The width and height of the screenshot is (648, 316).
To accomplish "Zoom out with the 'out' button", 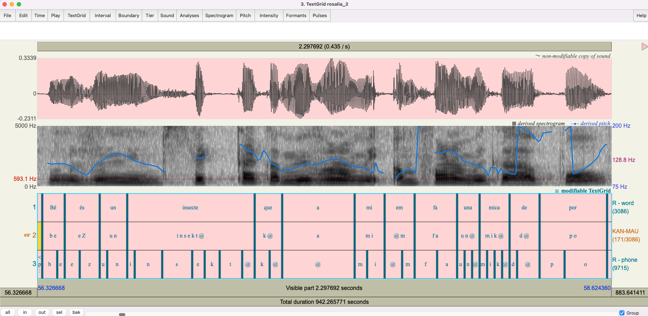I will tap(42, 312).
